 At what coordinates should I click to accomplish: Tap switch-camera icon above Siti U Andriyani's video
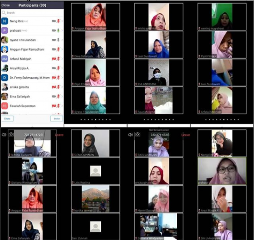coord(137,135)
